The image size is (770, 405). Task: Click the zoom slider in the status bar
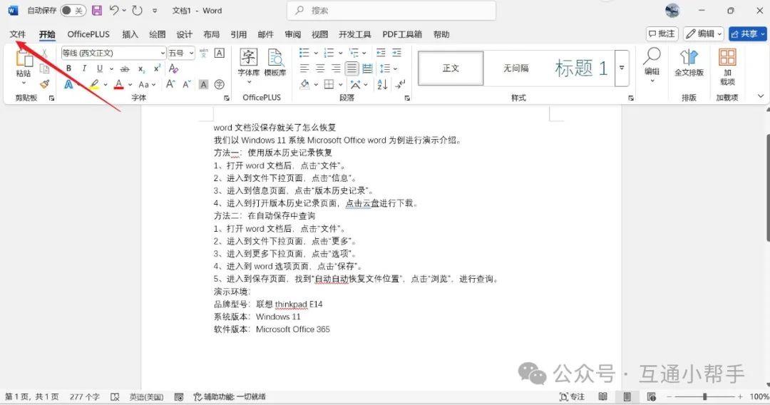(704, 396)
